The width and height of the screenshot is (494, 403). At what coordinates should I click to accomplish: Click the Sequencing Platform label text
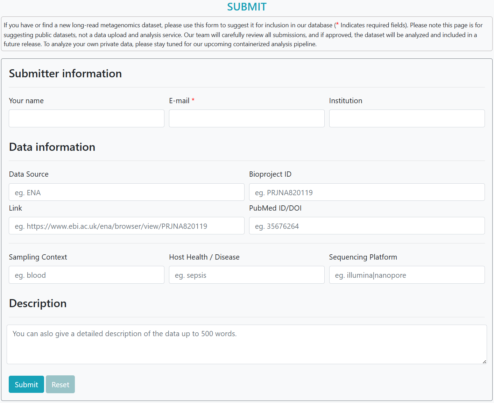pos(363,257)
